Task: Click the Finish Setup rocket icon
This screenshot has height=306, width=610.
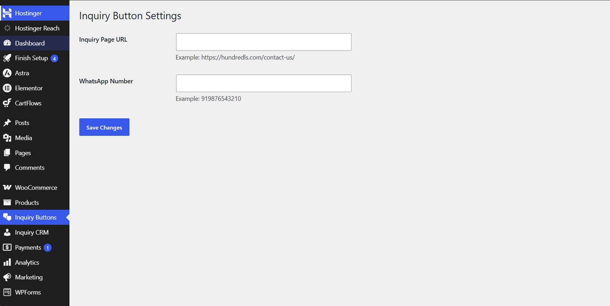Action: point(7,58)
